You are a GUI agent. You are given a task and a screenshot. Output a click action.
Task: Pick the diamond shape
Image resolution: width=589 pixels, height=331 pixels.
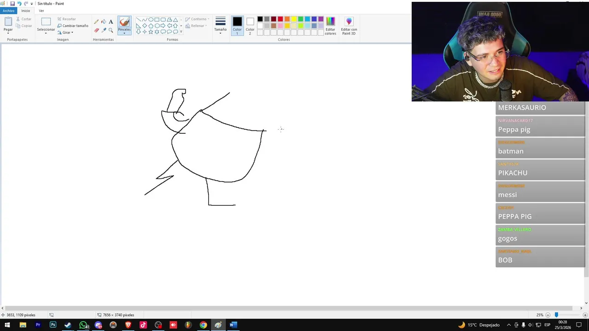tap(144, 26)
